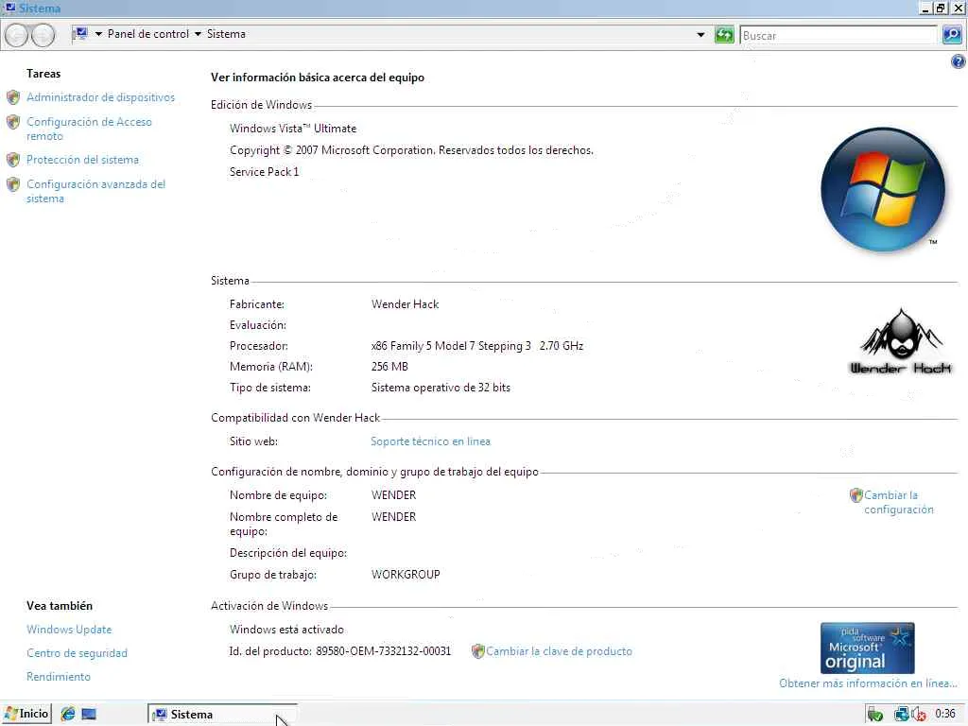The height and width of the screenshot is (726, 968).
Task: Click the Wender Hack manufacturer logo
Action: click(901, 341)
